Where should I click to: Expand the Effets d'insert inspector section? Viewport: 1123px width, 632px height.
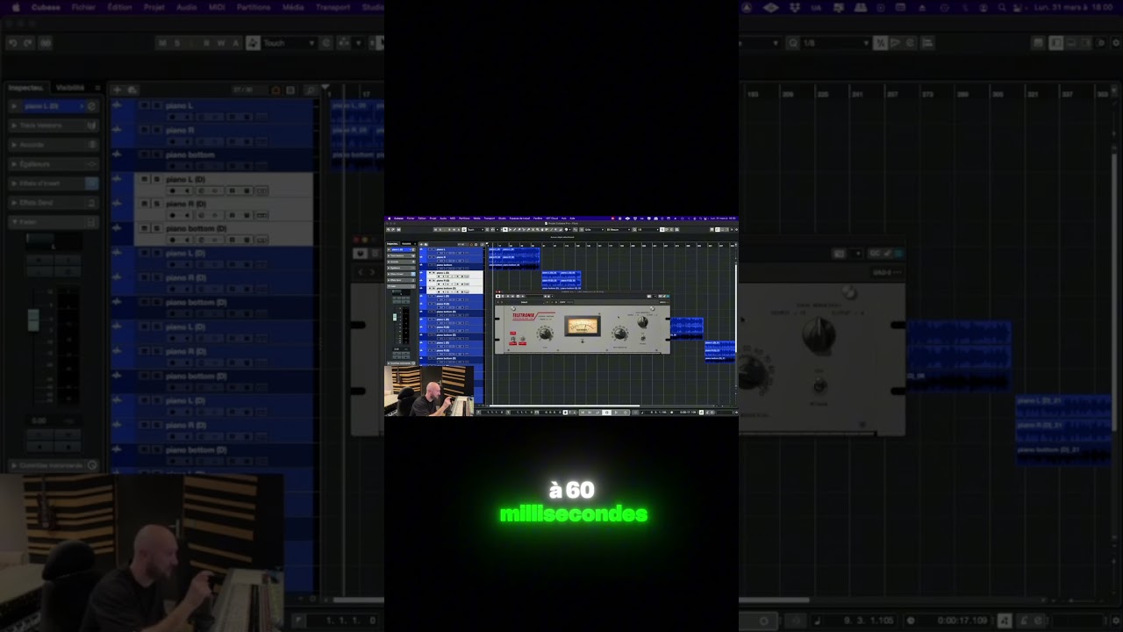click(x=54, y=183)
